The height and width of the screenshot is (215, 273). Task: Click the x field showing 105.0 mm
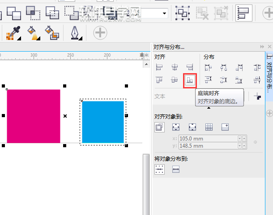pyautogui.click(x=208, y=139)
